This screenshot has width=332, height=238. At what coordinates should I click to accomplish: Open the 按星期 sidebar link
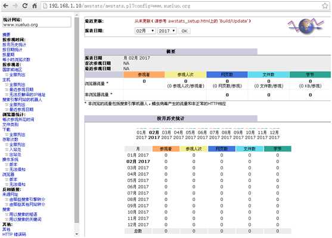(x=8, y=54)
